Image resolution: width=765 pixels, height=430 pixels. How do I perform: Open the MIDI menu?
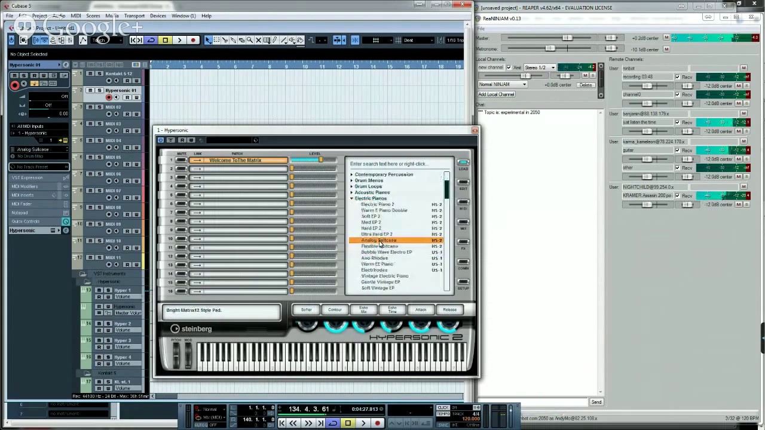76,16
